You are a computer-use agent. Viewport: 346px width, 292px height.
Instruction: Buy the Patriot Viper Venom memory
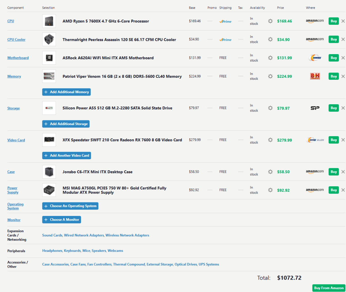(334, 76)
